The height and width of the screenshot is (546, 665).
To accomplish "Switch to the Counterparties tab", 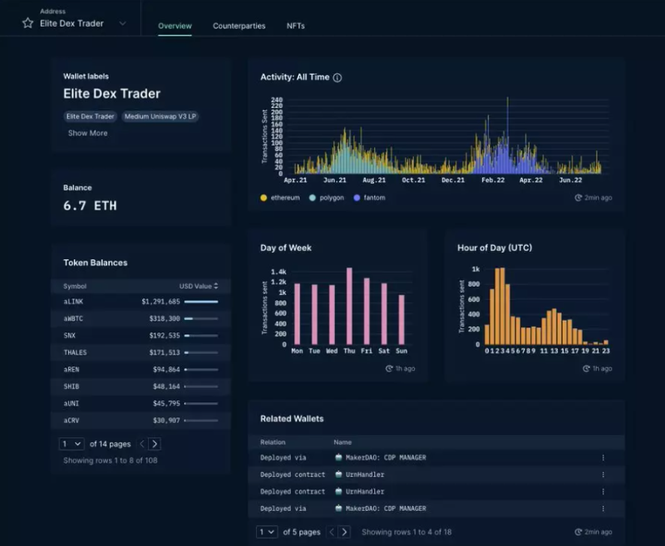I will pyautogui.click(x=239, y=26).
